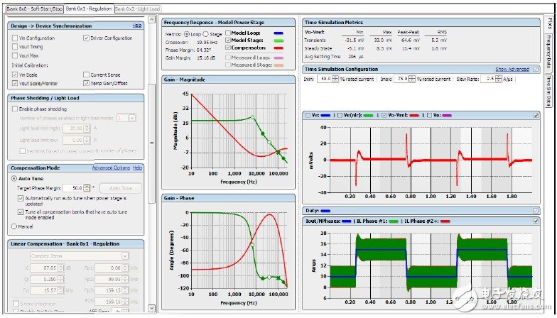Click the Show Advanced checkbox icon

pos(536,69)
